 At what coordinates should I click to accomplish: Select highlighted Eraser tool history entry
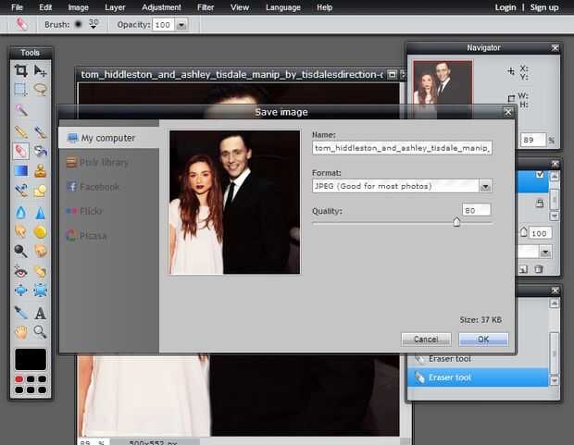click(478, 377)
